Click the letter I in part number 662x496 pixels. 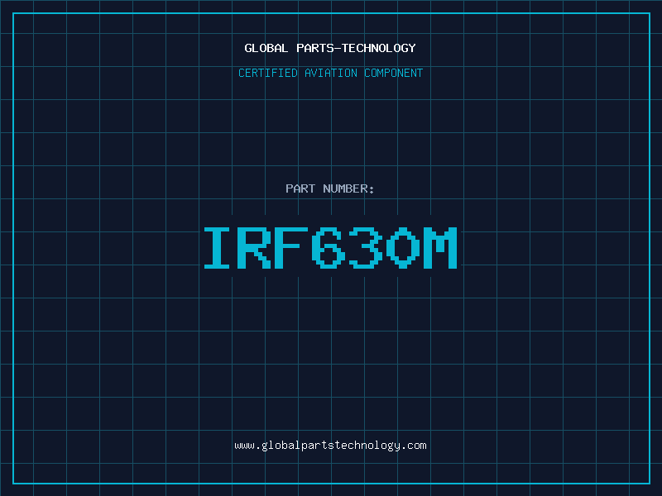218,248
